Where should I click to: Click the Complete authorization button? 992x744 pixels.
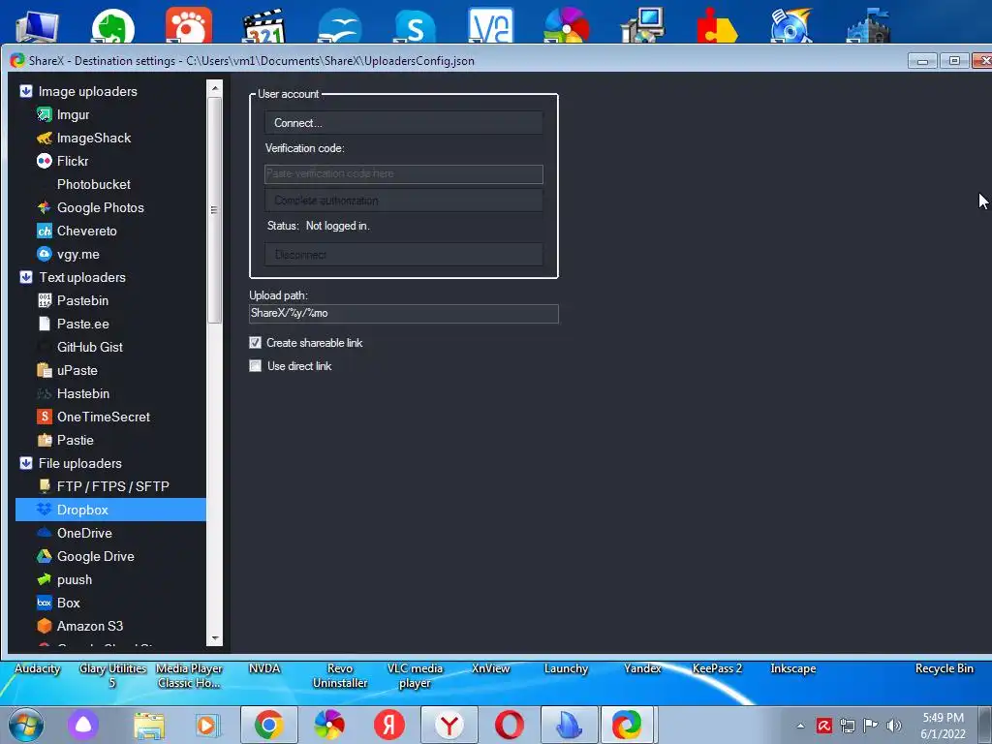pyautogui.click(x=404, y=200)
